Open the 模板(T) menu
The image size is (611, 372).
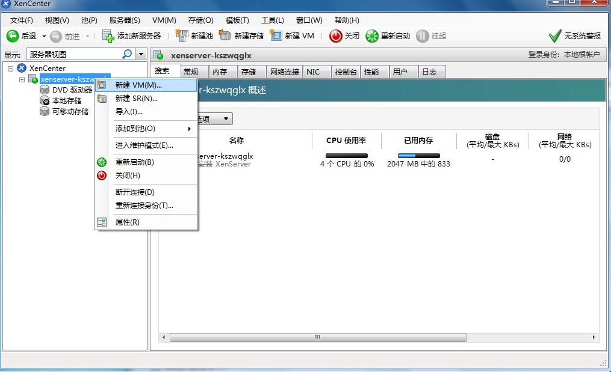[x=237, y=20]
